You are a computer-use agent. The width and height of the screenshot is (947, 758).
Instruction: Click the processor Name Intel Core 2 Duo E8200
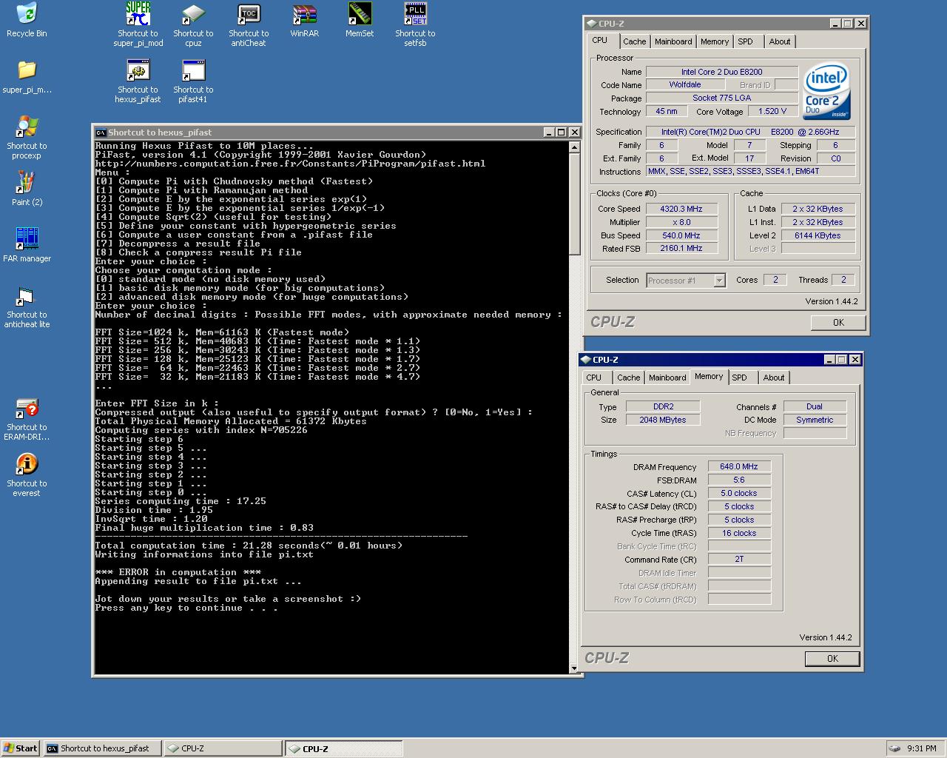point(721,72)
